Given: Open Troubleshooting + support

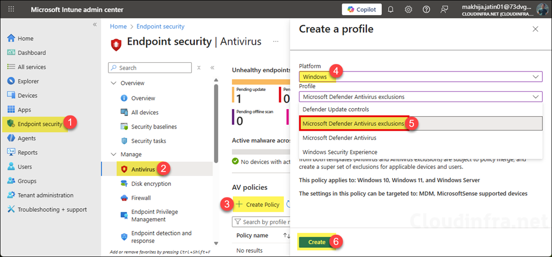Looking at the screenshot, I should click(52, 210).
